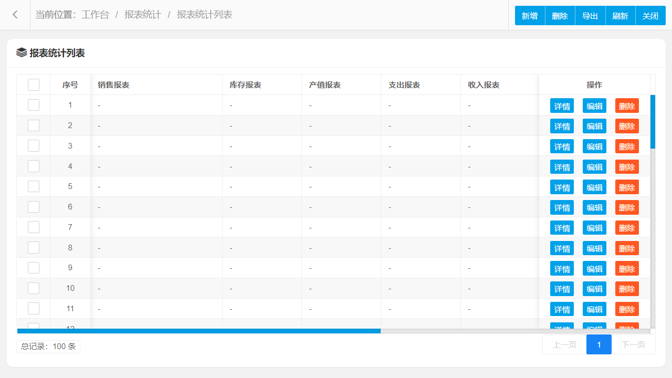Select the row 11 checkbox
The height and width of the screenshot is (378, 672).
34,308
